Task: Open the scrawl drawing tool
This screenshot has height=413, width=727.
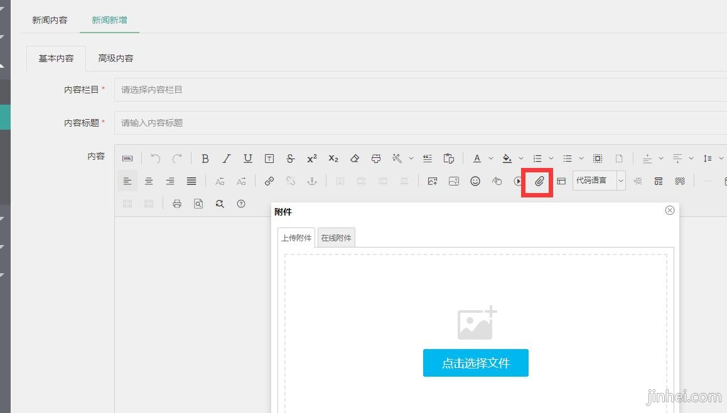Action: [497, 181]
